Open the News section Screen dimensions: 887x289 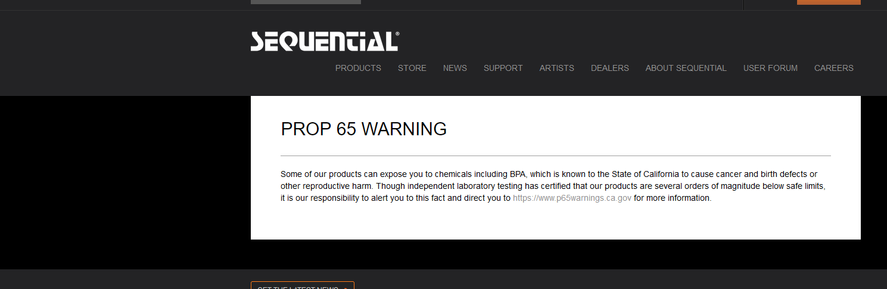pyautogui.click(x=455, y=68)
